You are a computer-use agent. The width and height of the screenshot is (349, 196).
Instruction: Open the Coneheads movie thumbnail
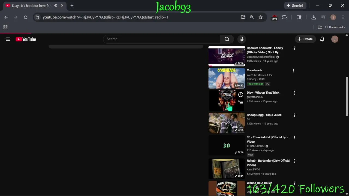click(227, 78)
